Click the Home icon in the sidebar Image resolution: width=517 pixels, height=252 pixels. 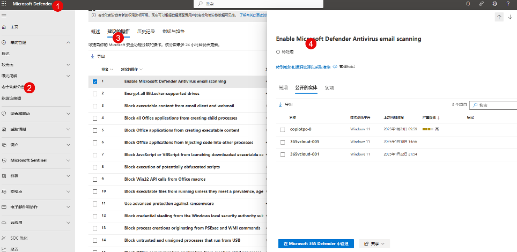pos(4,27)
